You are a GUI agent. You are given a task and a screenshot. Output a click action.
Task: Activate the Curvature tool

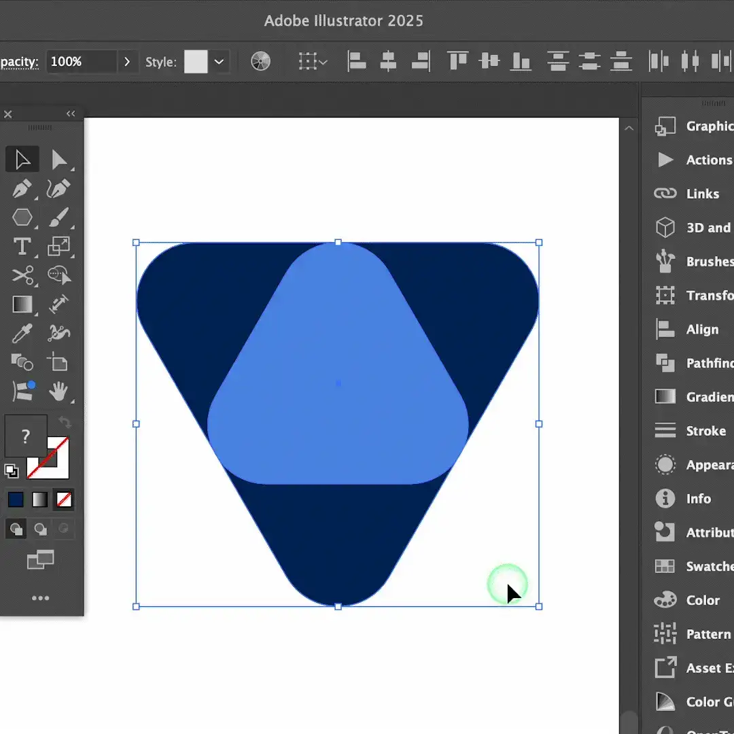click(x=60, y=188)
